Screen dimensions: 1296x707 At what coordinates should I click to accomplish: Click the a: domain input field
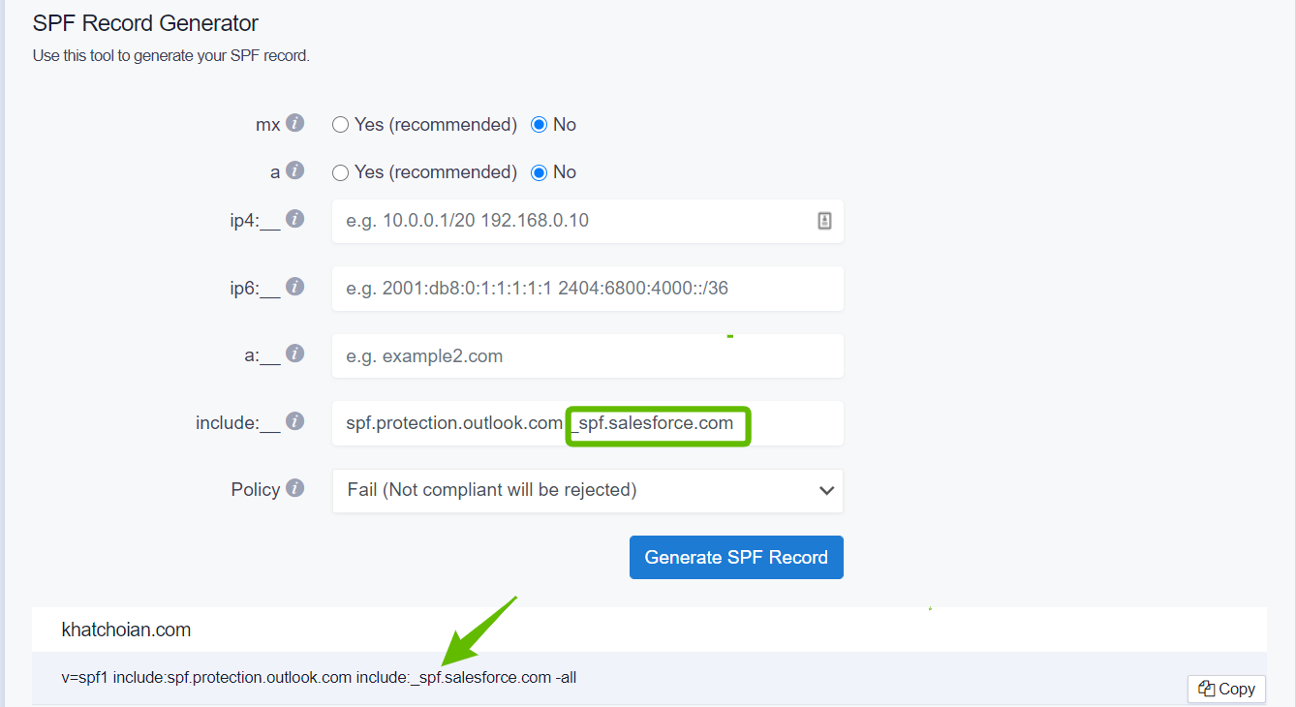pyautogui.click(x=588, y=356)
